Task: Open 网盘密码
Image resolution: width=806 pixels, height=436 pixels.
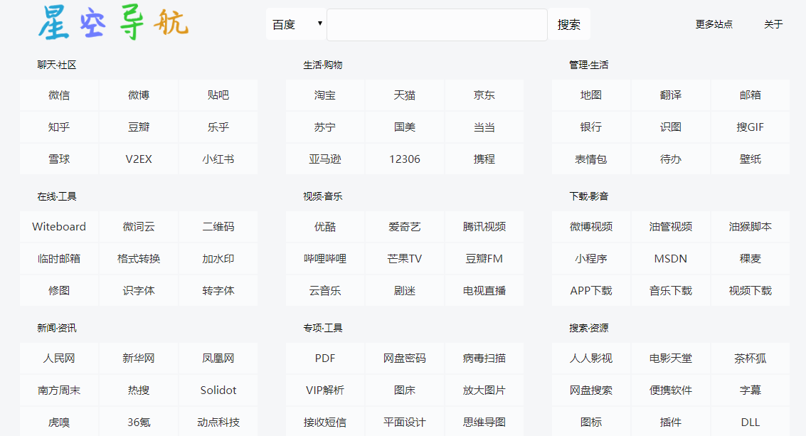Action: tap(405, 358)
